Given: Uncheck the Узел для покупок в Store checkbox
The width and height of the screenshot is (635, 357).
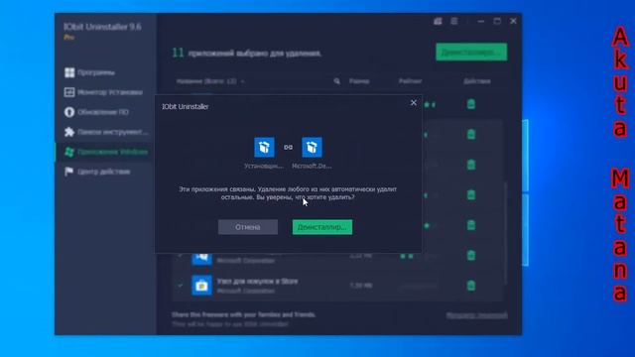Looking at the screenshot, I should 181,285.
